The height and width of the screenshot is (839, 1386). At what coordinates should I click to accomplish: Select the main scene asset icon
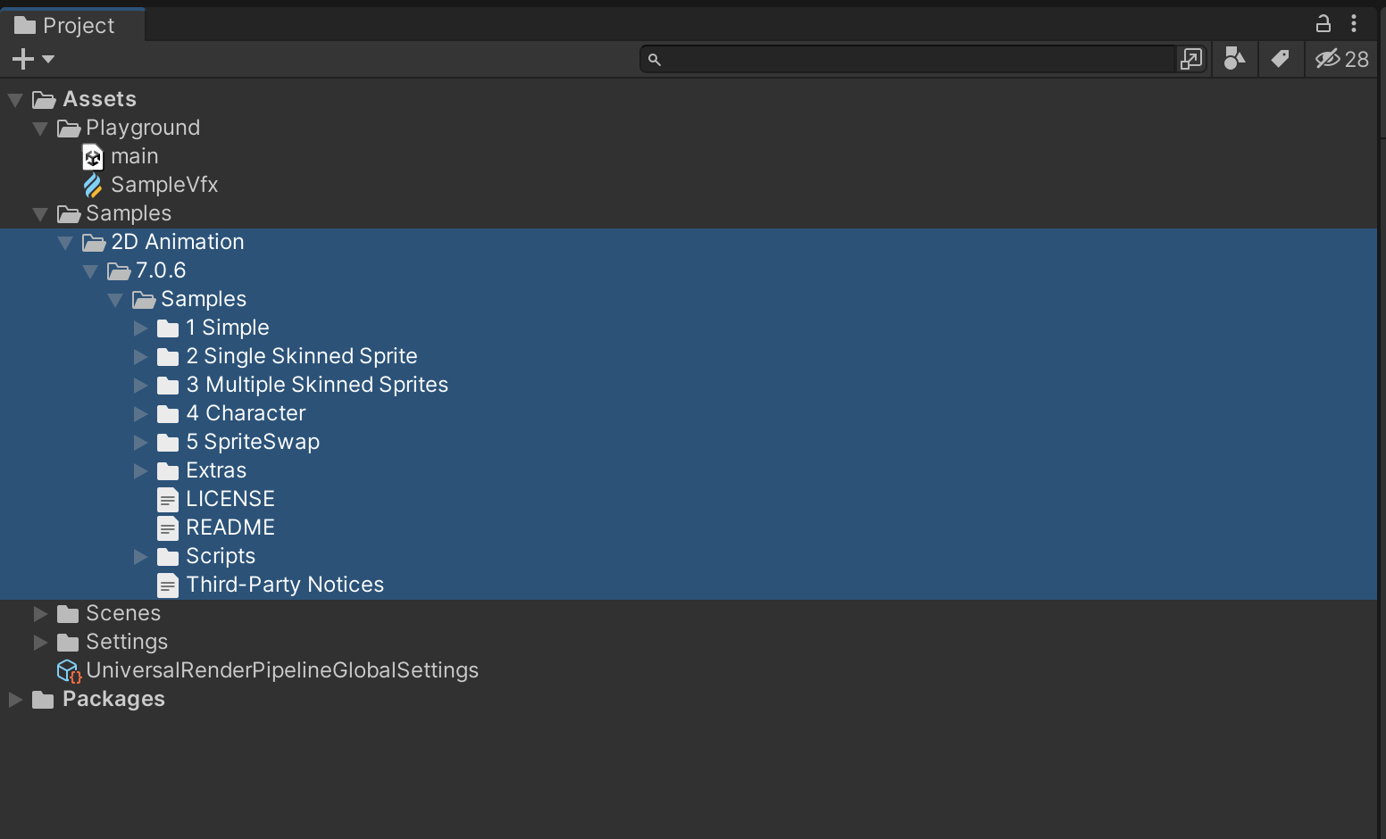[93, 157]
